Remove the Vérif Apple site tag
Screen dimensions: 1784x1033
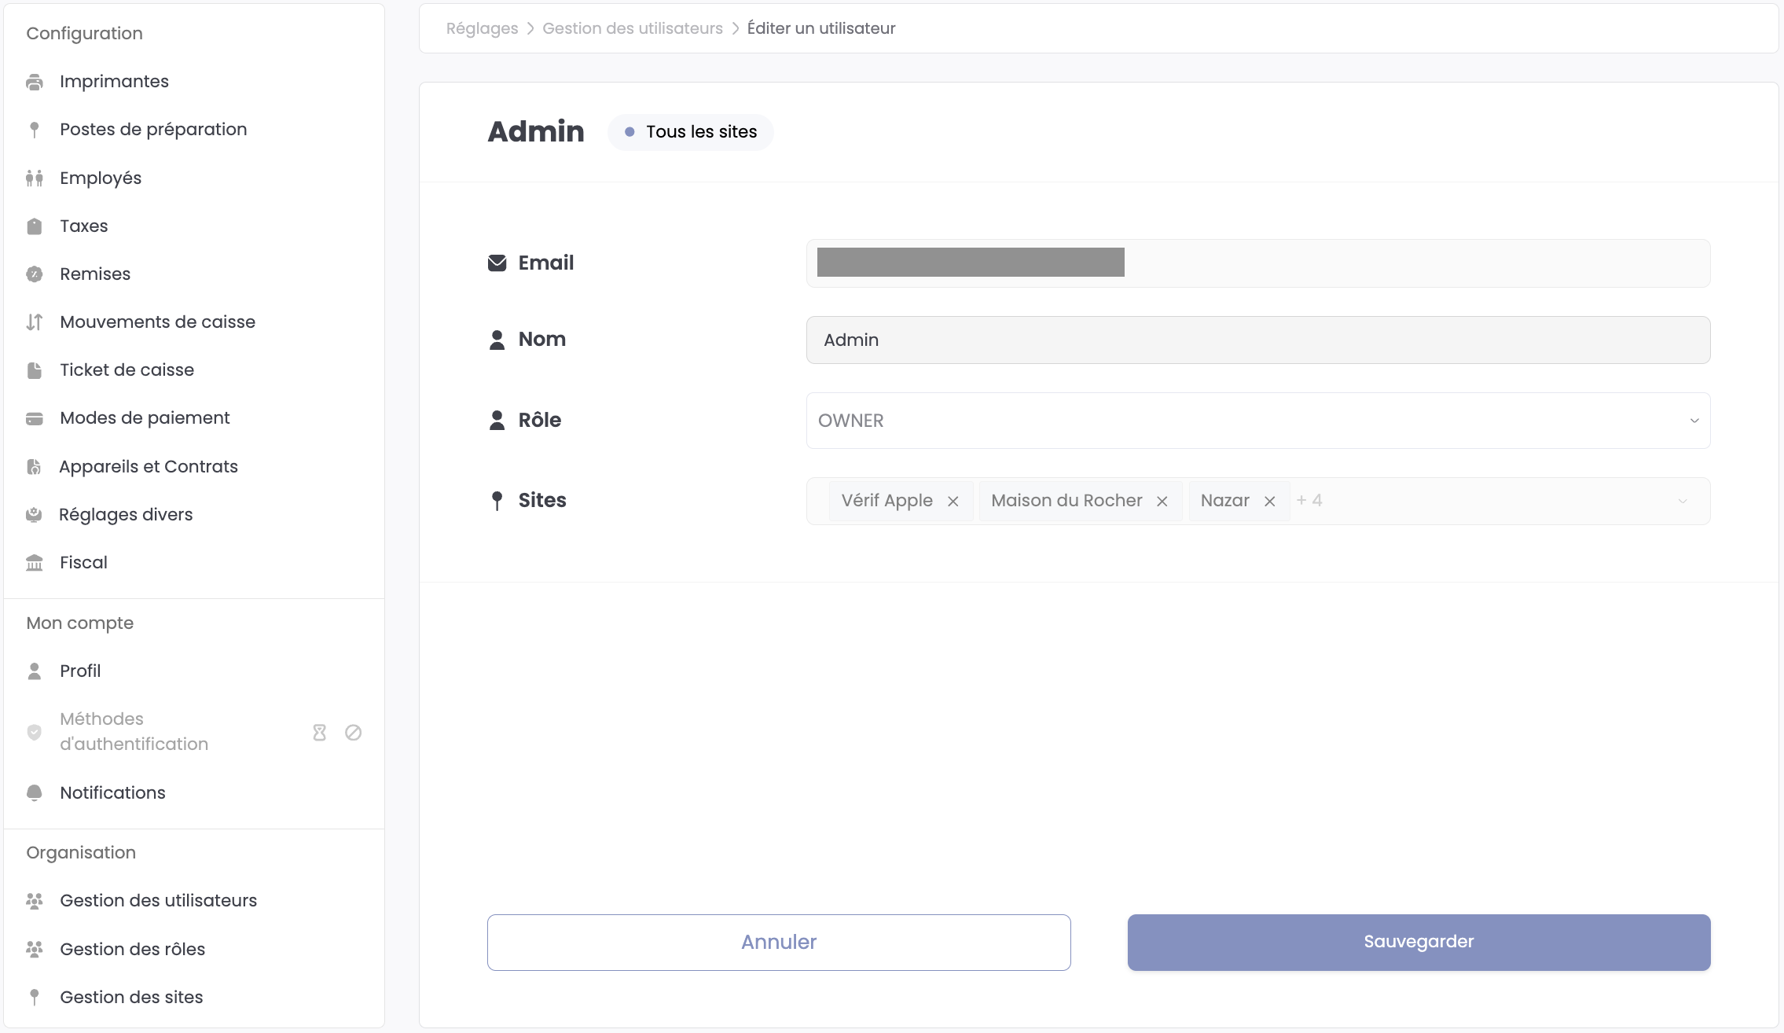[x=953, y=502]
